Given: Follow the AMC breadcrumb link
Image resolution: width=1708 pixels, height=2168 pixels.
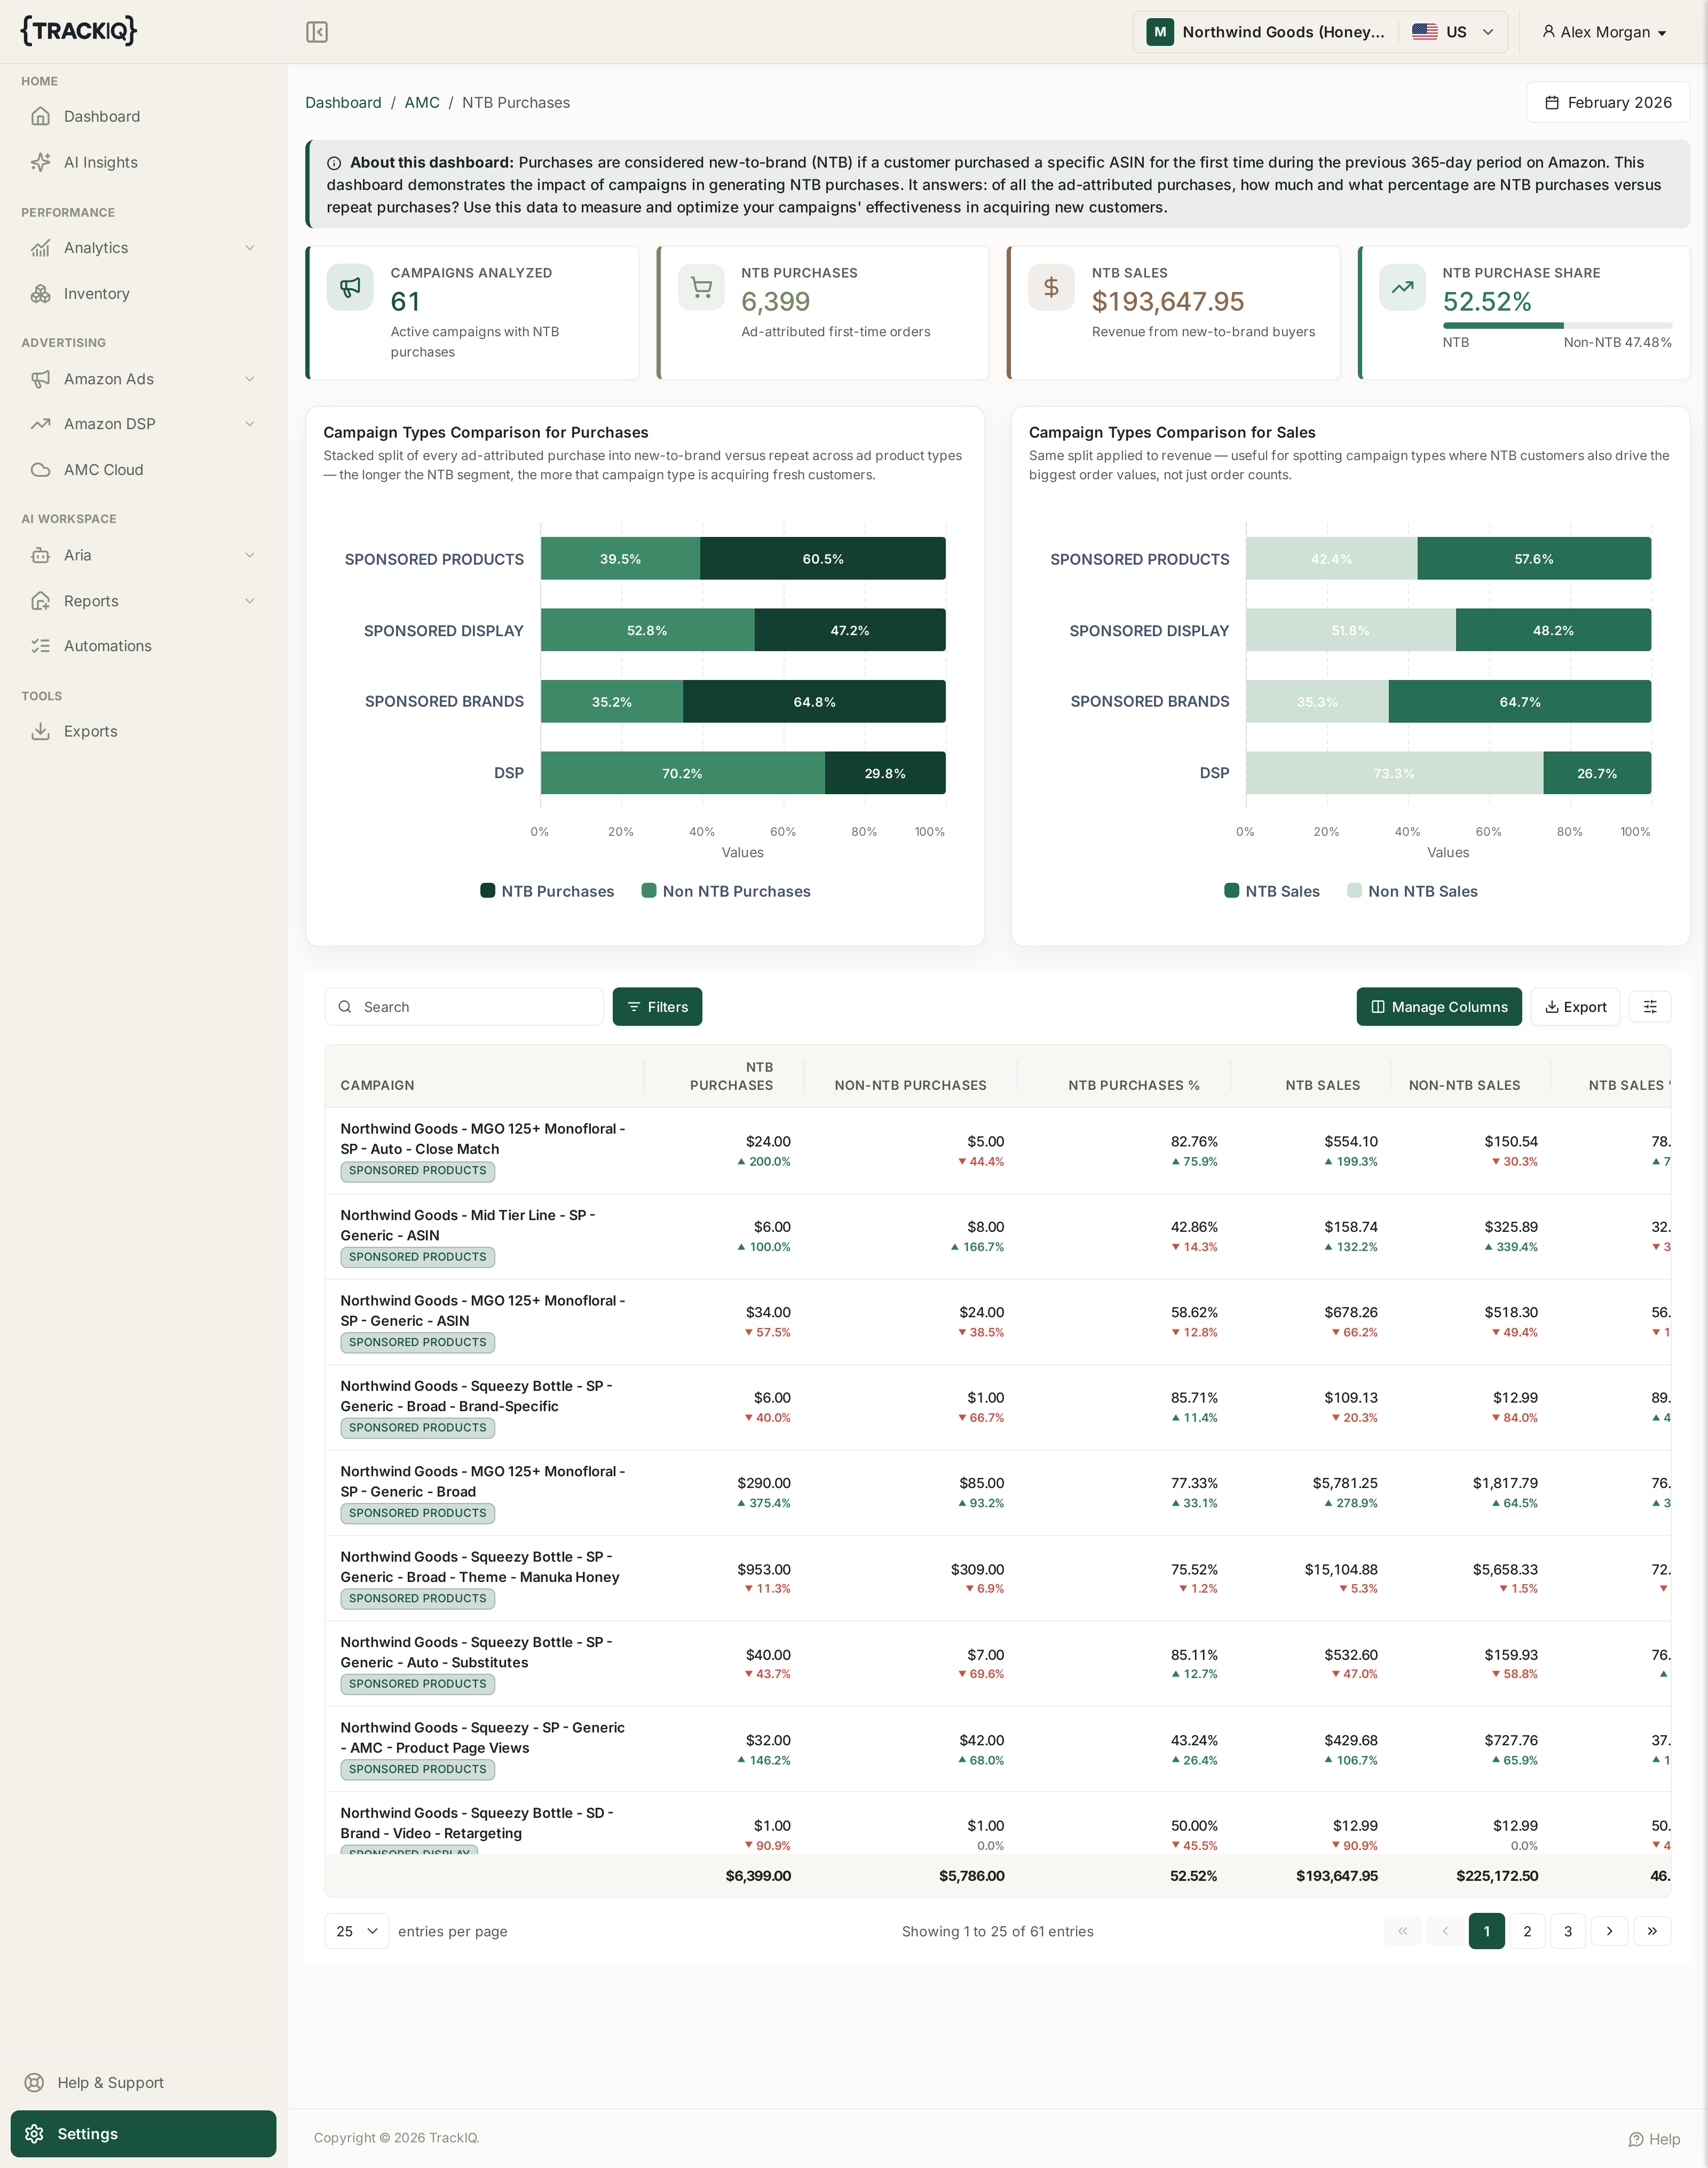Looking at the screenshot, I should (x=422, y=102).
